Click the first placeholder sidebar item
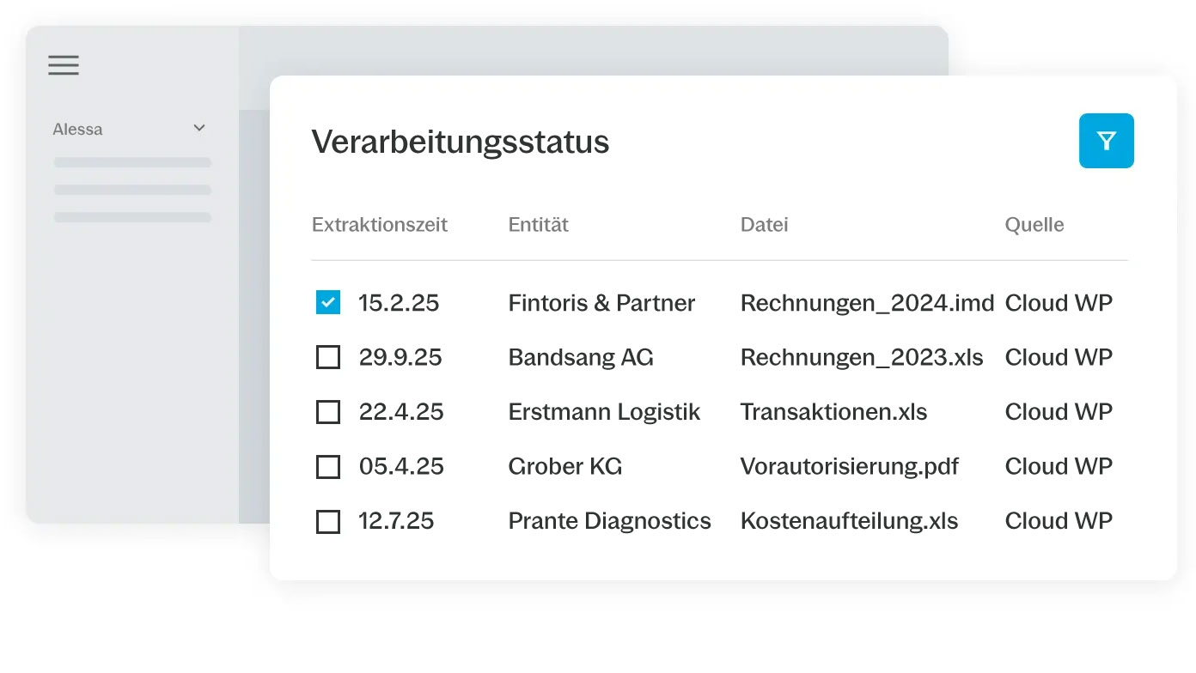1196x673 pixels. [x=132, y=162]
